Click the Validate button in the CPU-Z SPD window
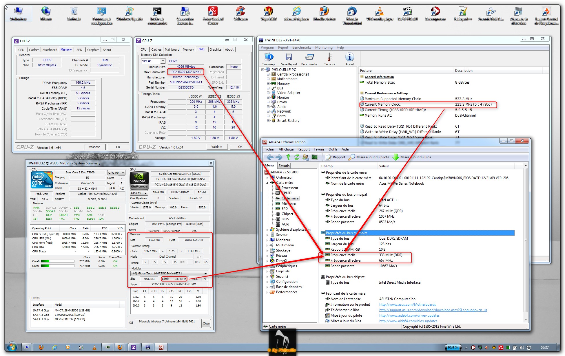This screenshot has height=356, width=565. click(x=217, y=147)
